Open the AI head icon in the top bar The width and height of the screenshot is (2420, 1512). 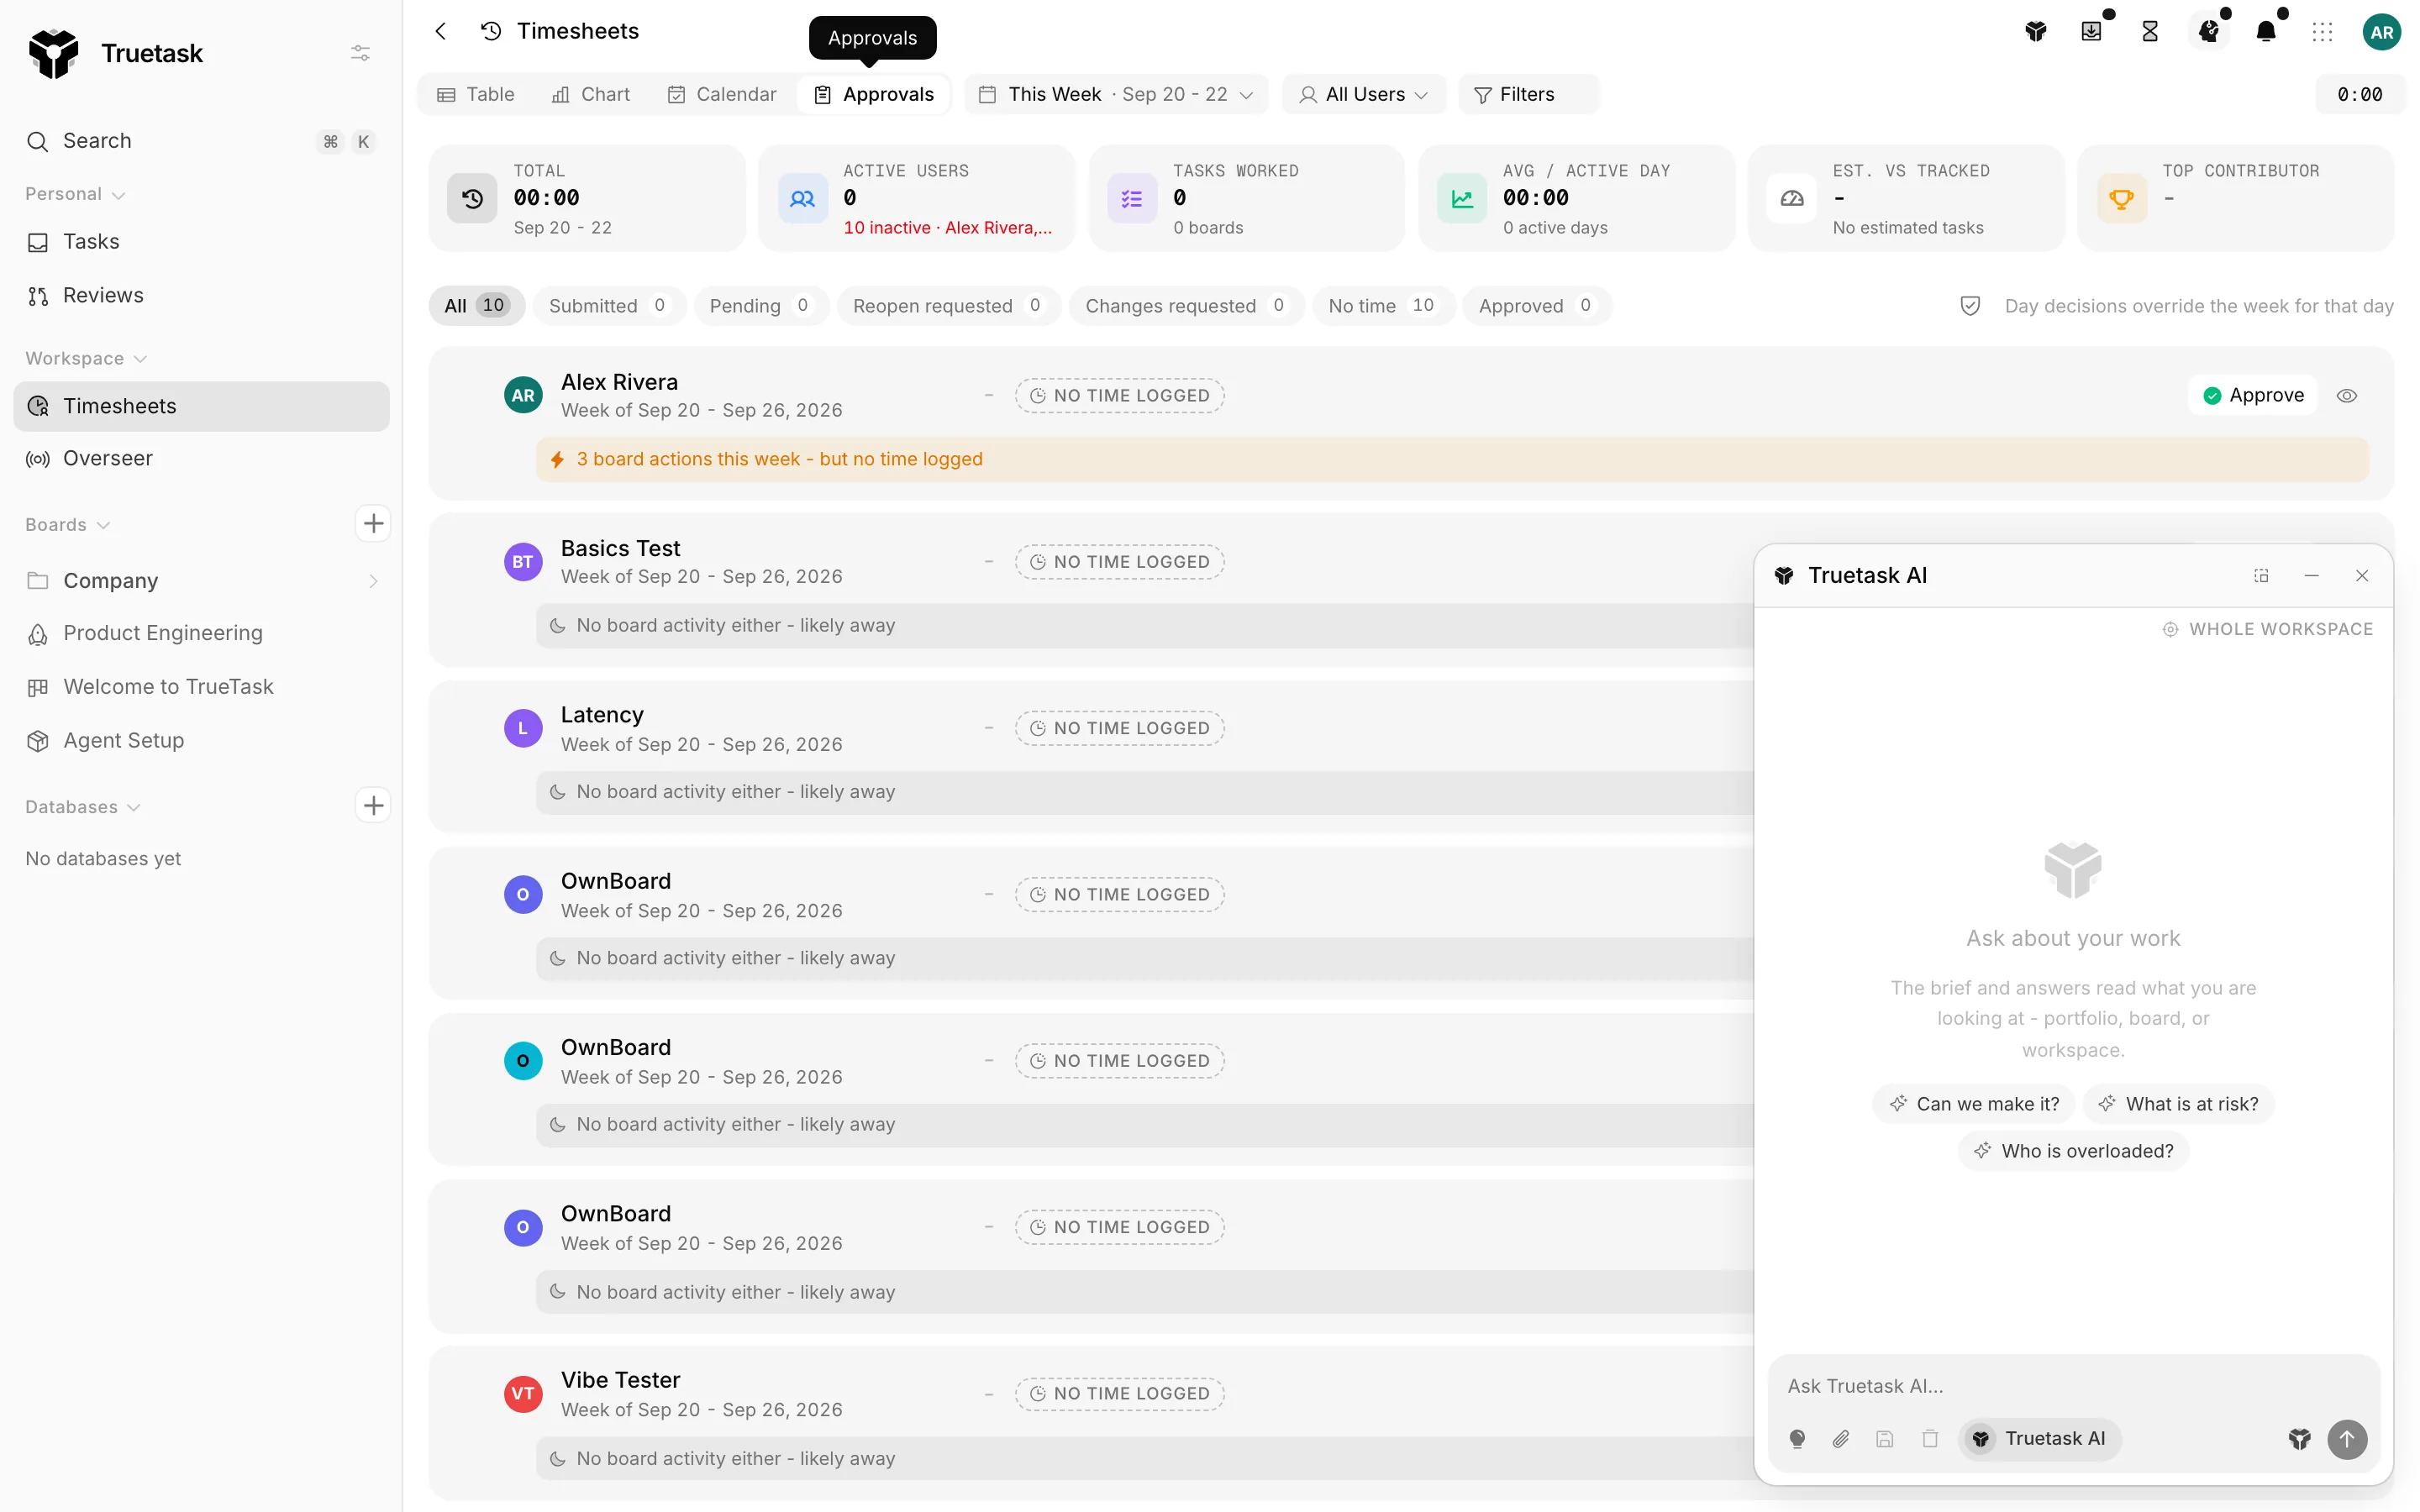(2209, 31)
